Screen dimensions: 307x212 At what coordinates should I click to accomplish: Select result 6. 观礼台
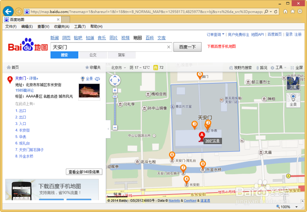coord(22,143)
